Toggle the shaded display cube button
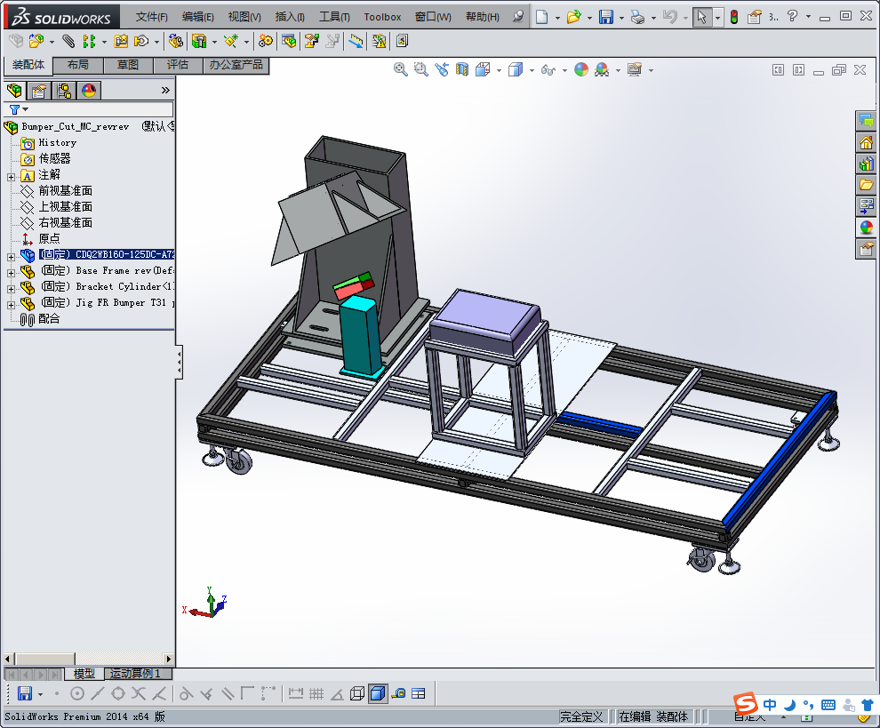The width and height of the screenshot is (880, 728). pyautogui.click(x=378, y=693)
